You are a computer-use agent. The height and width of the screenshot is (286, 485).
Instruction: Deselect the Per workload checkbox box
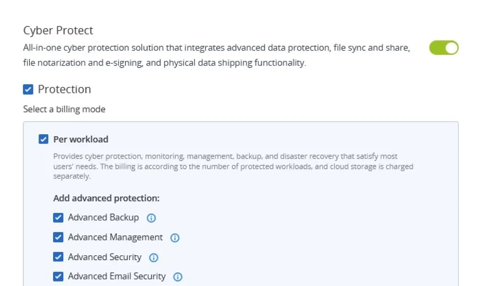[x=44, y=140]
